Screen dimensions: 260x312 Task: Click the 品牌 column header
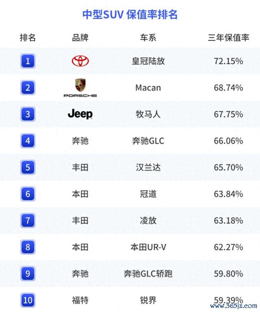(x=80, y=38)
